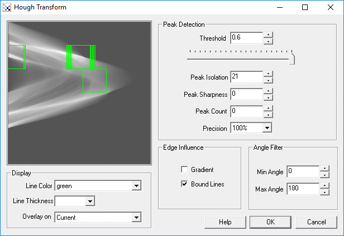The image size is (344, 236).
Task: Click the Hough transform preview image
Action: [x=79, y=93]
